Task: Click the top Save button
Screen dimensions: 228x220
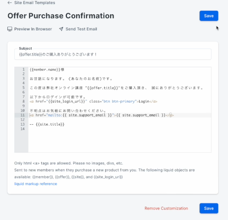Action: point(209,16)
